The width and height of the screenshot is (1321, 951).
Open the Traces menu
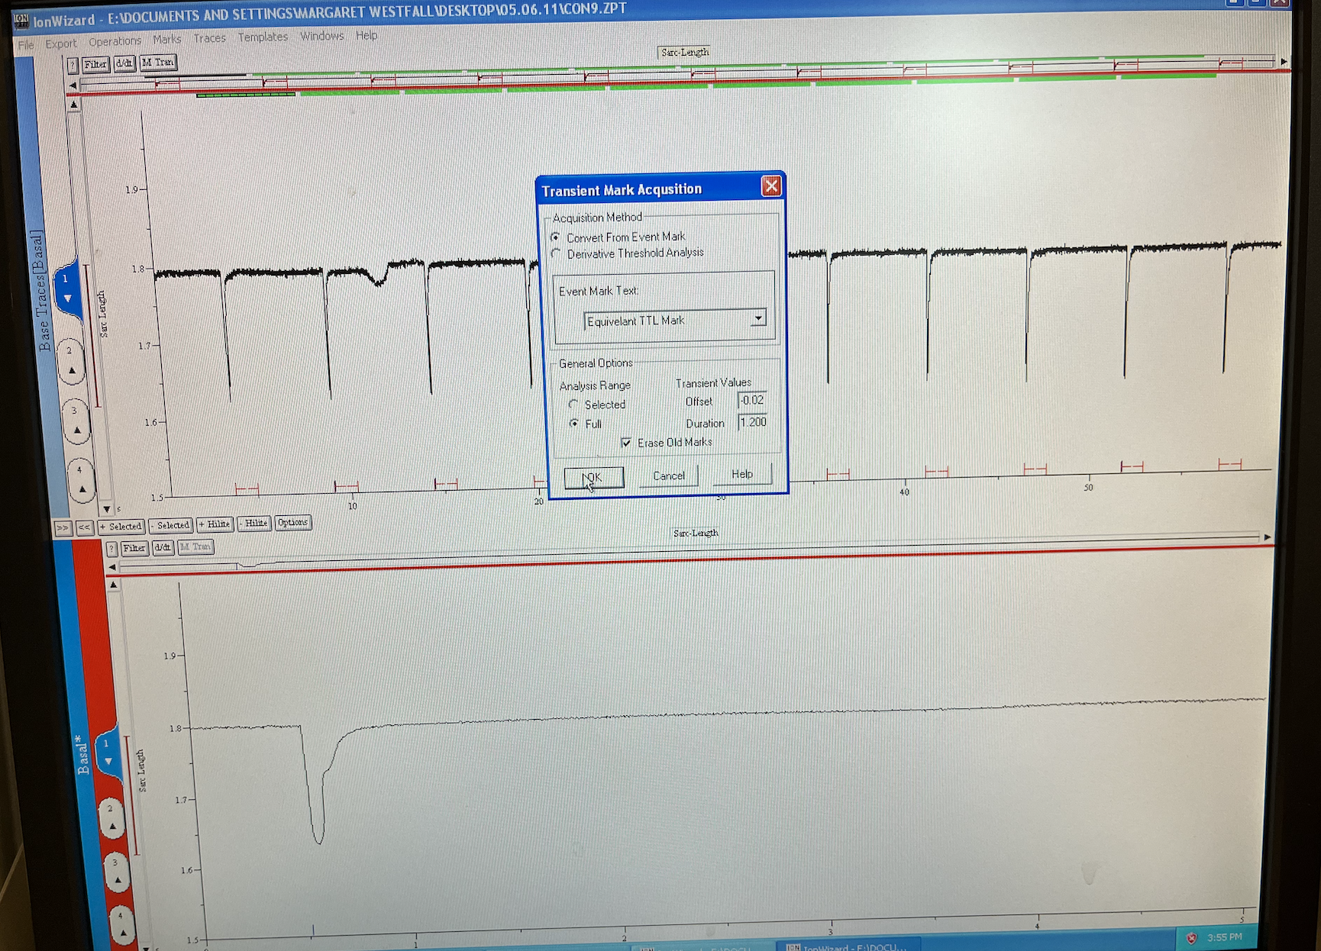[209, 37]
